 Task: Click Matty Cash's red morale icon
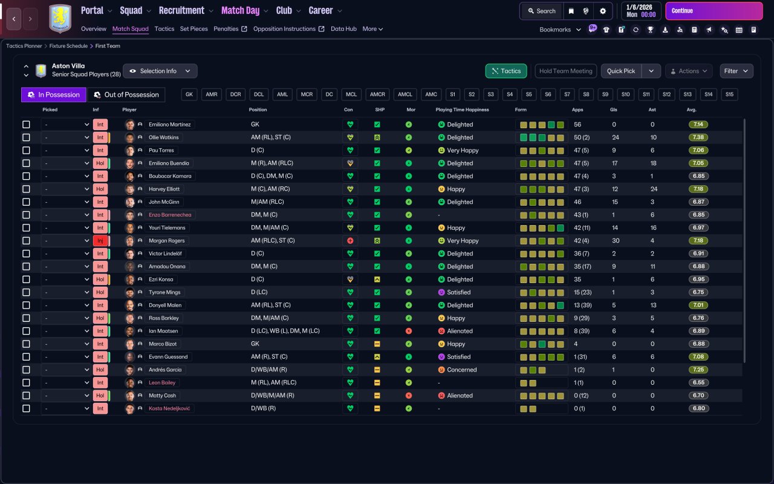[x=409, y=396]
